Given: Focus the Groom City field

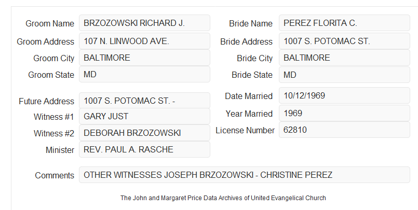Looking at the screenshot, I should coord(144,58).
